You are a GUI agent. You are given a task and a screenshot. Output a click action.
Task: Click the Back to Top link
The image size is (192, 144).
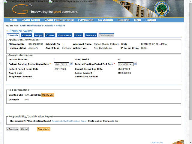click(157, 142)
